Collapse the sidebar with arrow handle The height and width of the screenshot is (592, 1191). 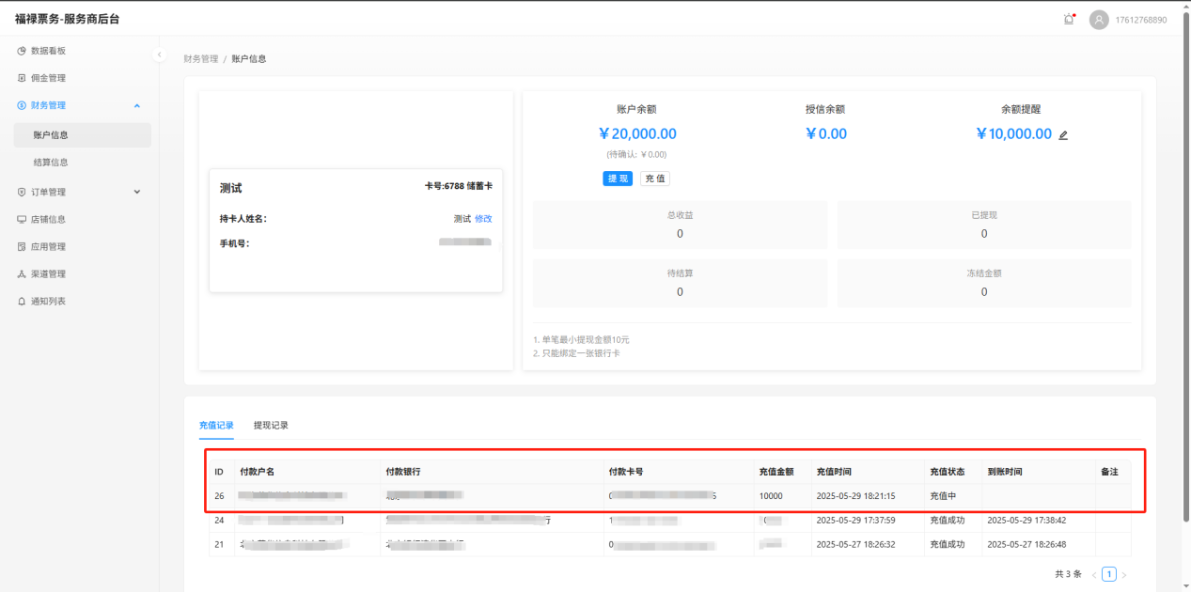(159, 55)
